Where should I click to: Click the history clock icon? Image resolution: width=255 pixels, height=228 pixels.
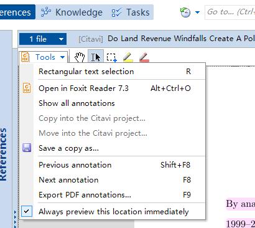pyautogui.click(x=185, y=12)
